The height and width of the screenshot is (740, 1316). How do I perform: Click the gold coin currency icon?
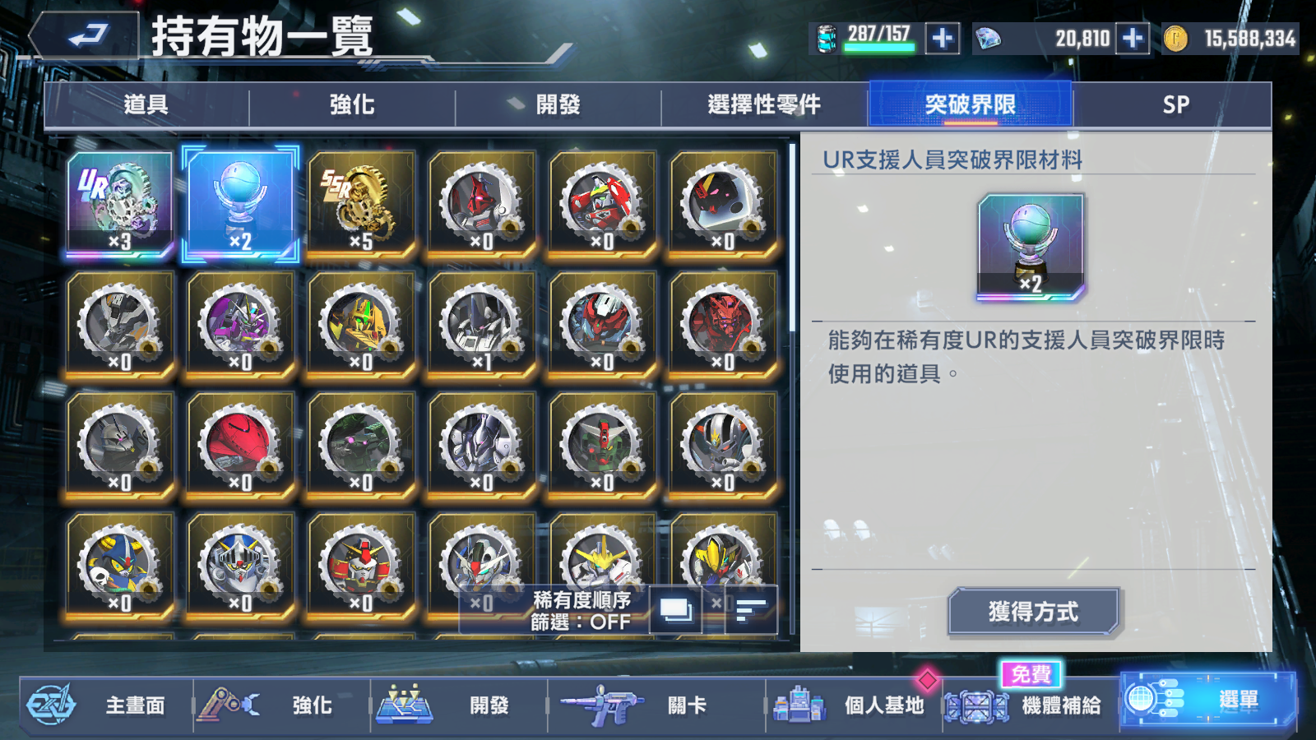coord(1176,39)
